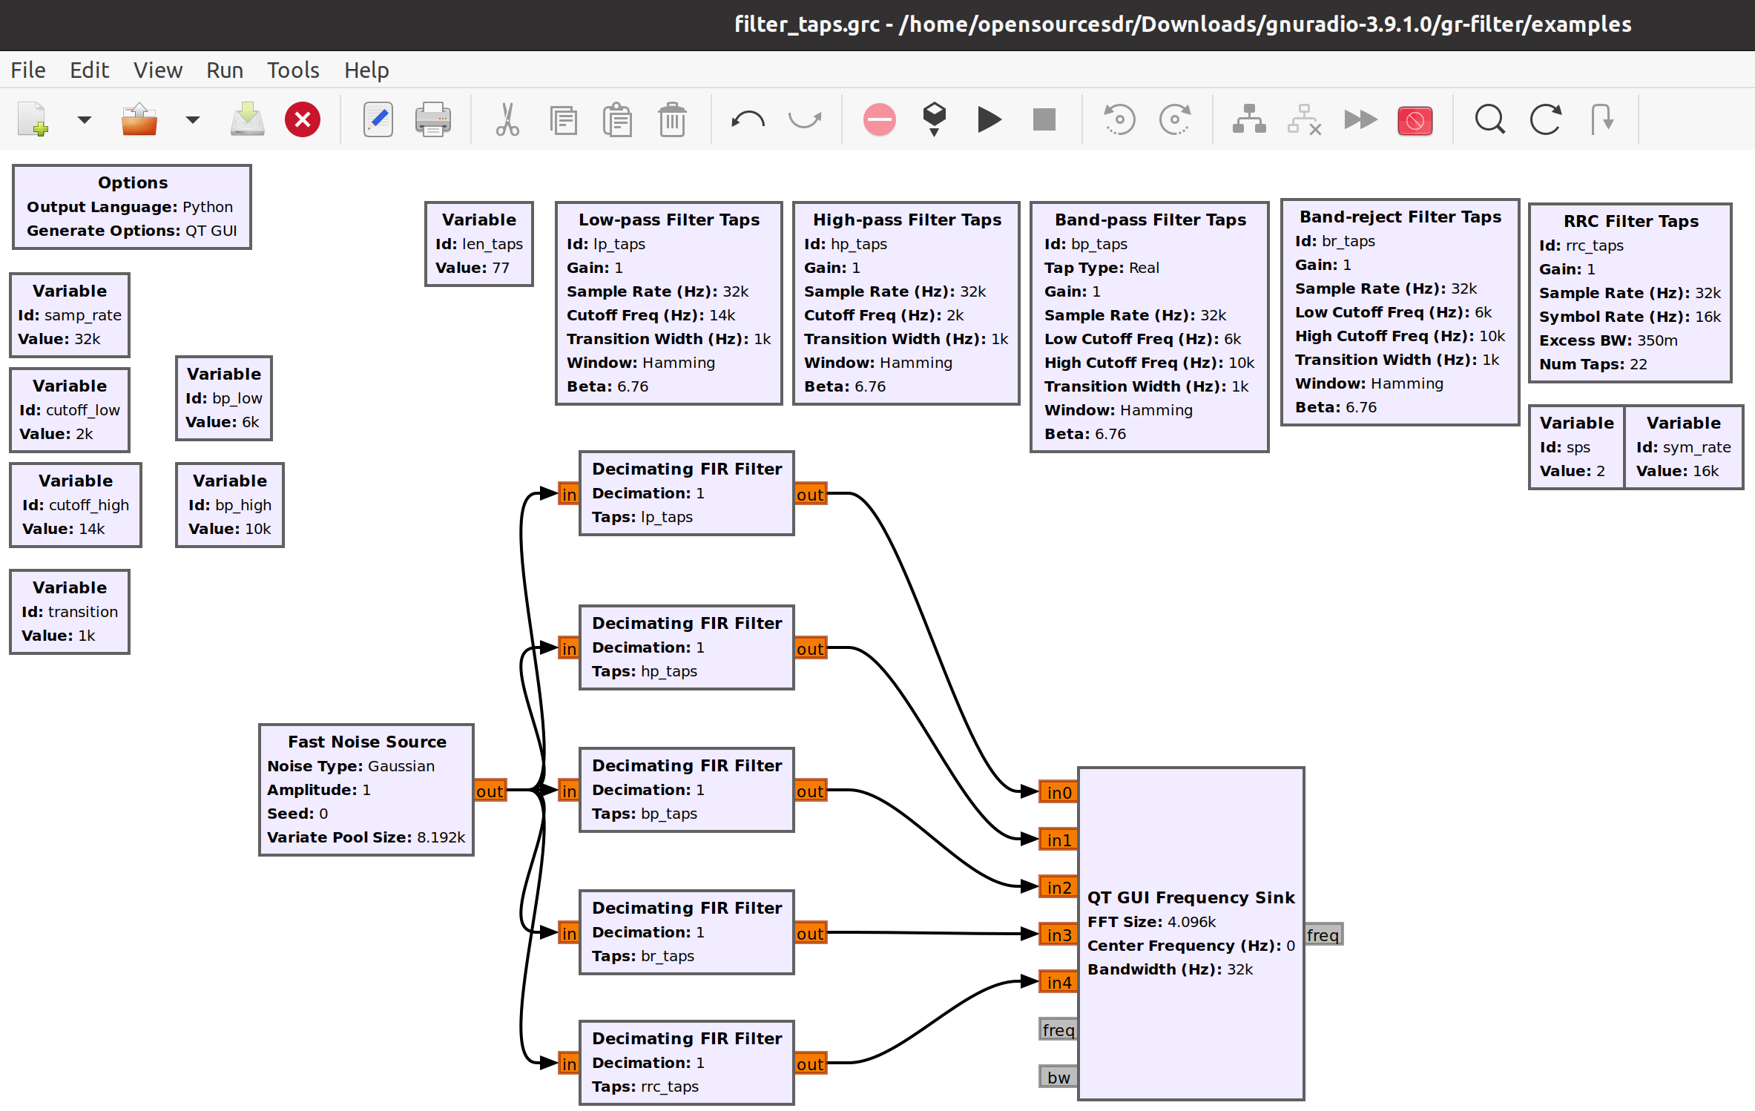
Task: Open the Run menu
Action: point(224,70)
